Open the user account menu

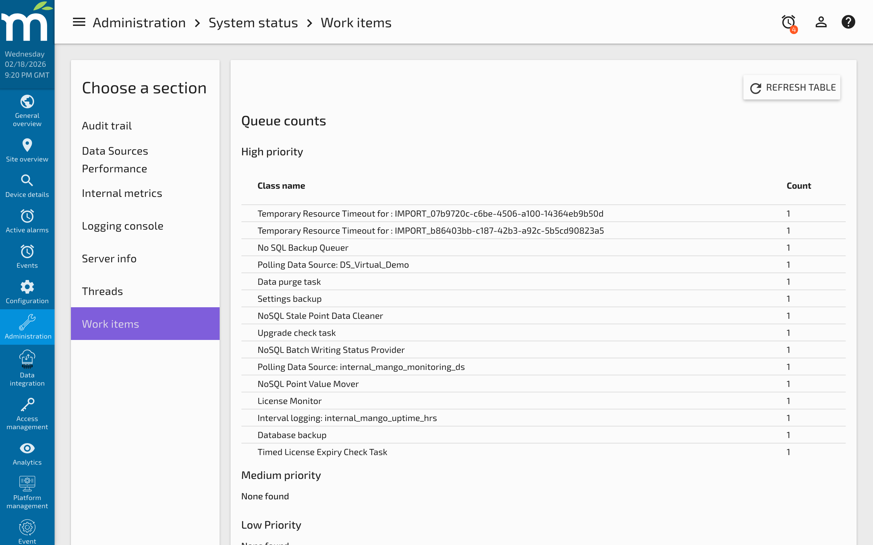821,22
